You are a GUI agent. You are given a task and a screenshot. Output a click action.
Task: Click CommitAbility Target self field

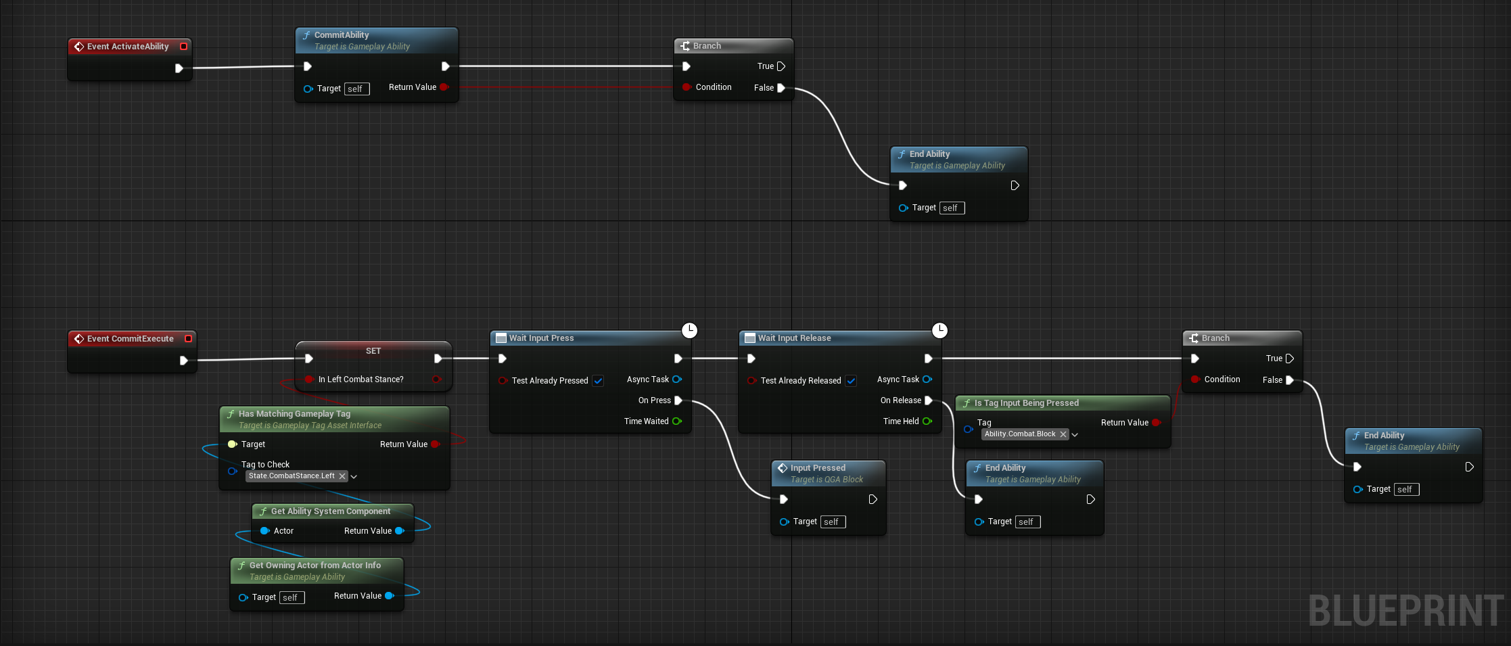point(356,89)
